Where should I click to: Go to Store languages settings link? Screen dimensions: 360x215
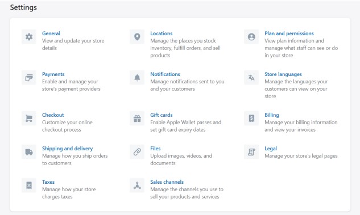click(x=283, y=74)
